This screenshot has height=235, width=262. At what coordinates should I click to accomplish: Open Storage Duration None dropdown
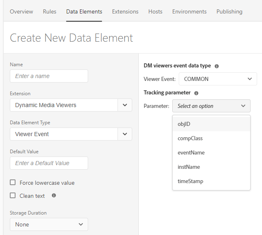click(49, 224)
